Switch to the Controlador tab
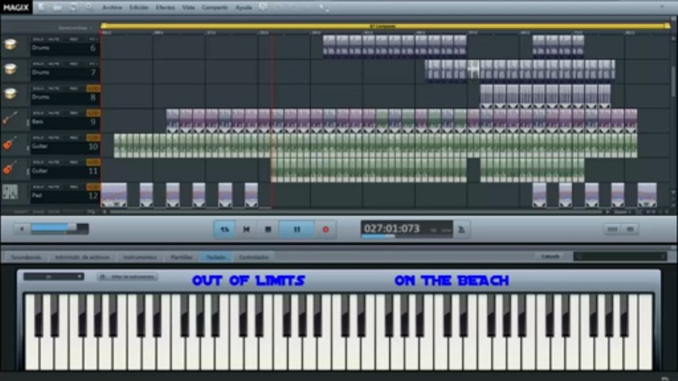Image resolution: width=678 pixels, height=381 pixels. coord(253,257)
